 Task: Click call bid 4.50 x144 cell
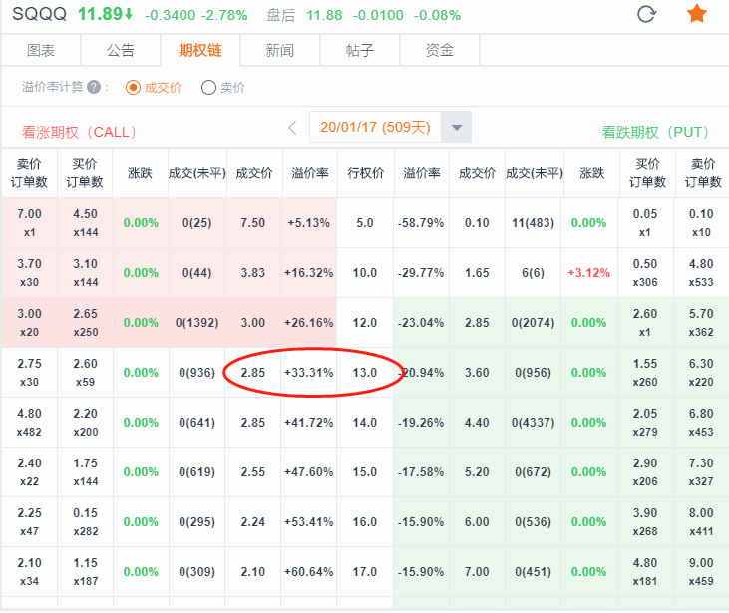point(85,223)
